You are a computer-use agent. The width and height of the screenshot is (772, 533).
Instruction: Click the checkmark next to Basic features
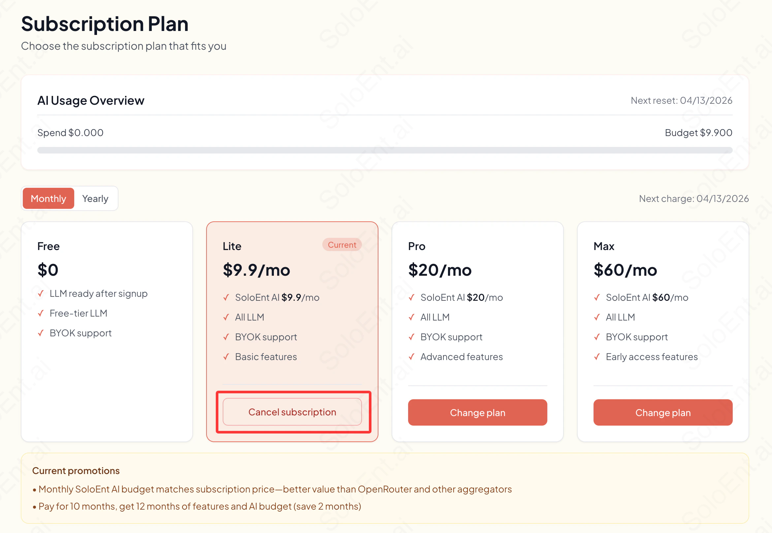(226, 357)
